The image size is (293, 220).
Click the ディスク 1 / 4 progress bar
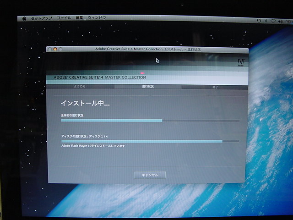(x=150, y=141)
